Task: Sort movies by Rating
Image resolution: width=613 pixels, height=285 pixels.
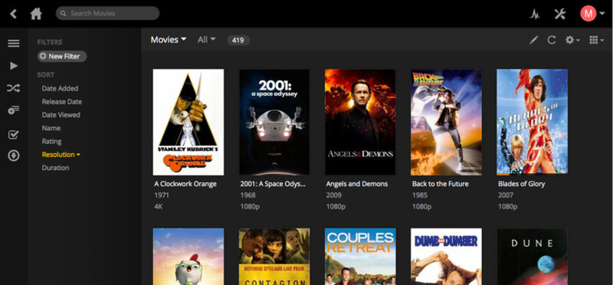Action: (x=51, y=142)
